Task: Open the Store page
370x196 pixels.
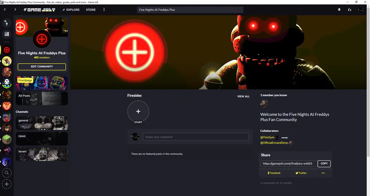Action: [x=90, y=10]
